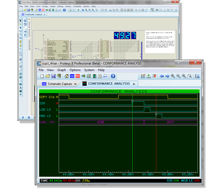Screen dimensions: 224x189
Task: Open Graph menu in Conformance Analysis window
Action: (x=62, y=70)
